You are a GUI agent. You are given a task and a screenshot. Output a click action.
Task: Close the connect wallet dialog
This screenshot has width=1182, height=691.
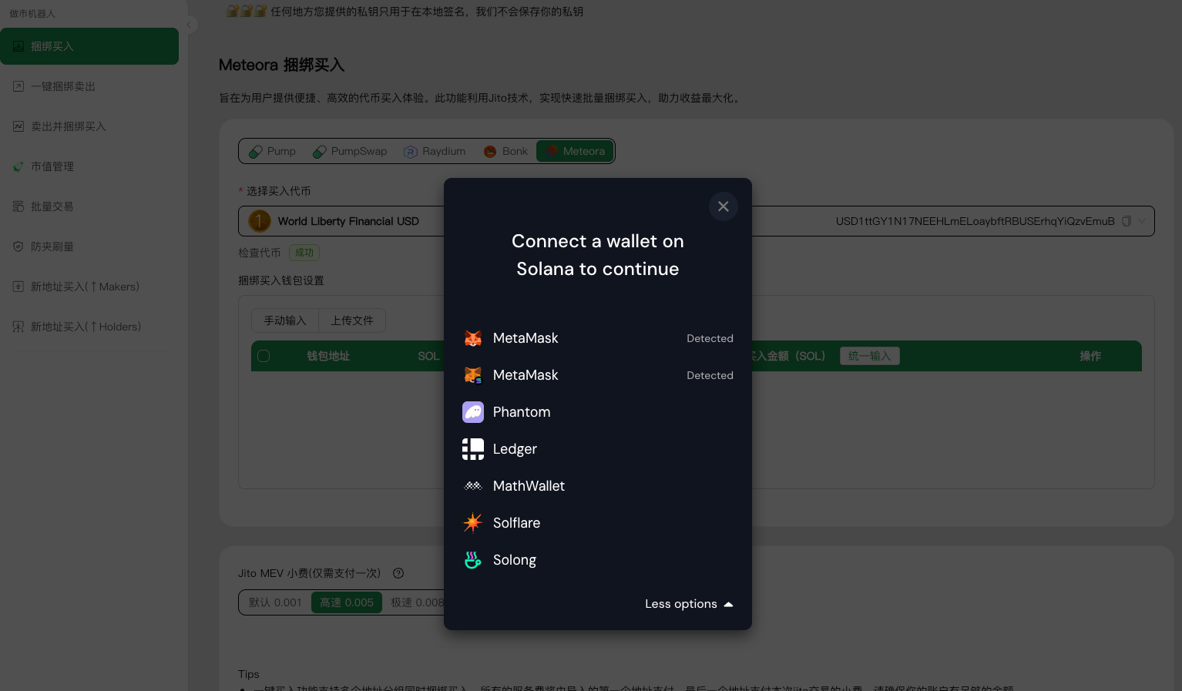click(x=723, y=206)
